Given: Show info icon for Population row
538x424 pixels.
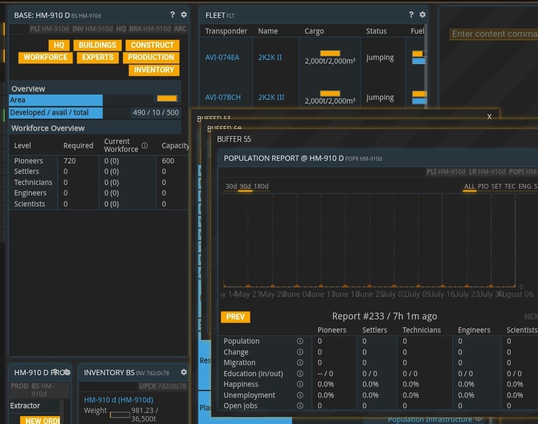Looking at the screenshot, I should click(300, 341).
